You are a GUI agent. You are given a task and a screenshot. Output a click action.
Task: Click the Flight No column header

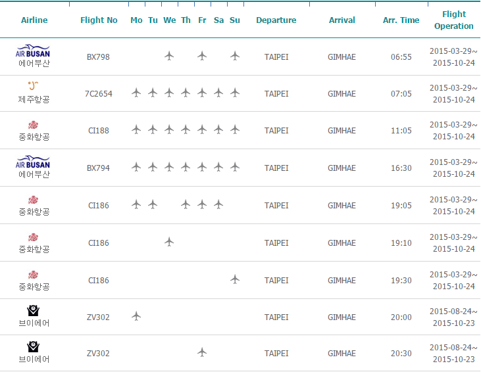click(99, 20)
